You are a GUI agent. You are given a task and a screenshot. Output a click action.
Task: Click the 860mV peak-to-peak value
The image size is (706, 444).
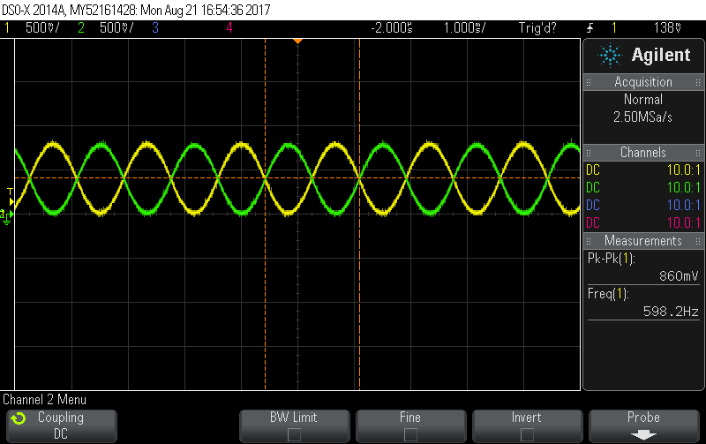tap(679, 276)
